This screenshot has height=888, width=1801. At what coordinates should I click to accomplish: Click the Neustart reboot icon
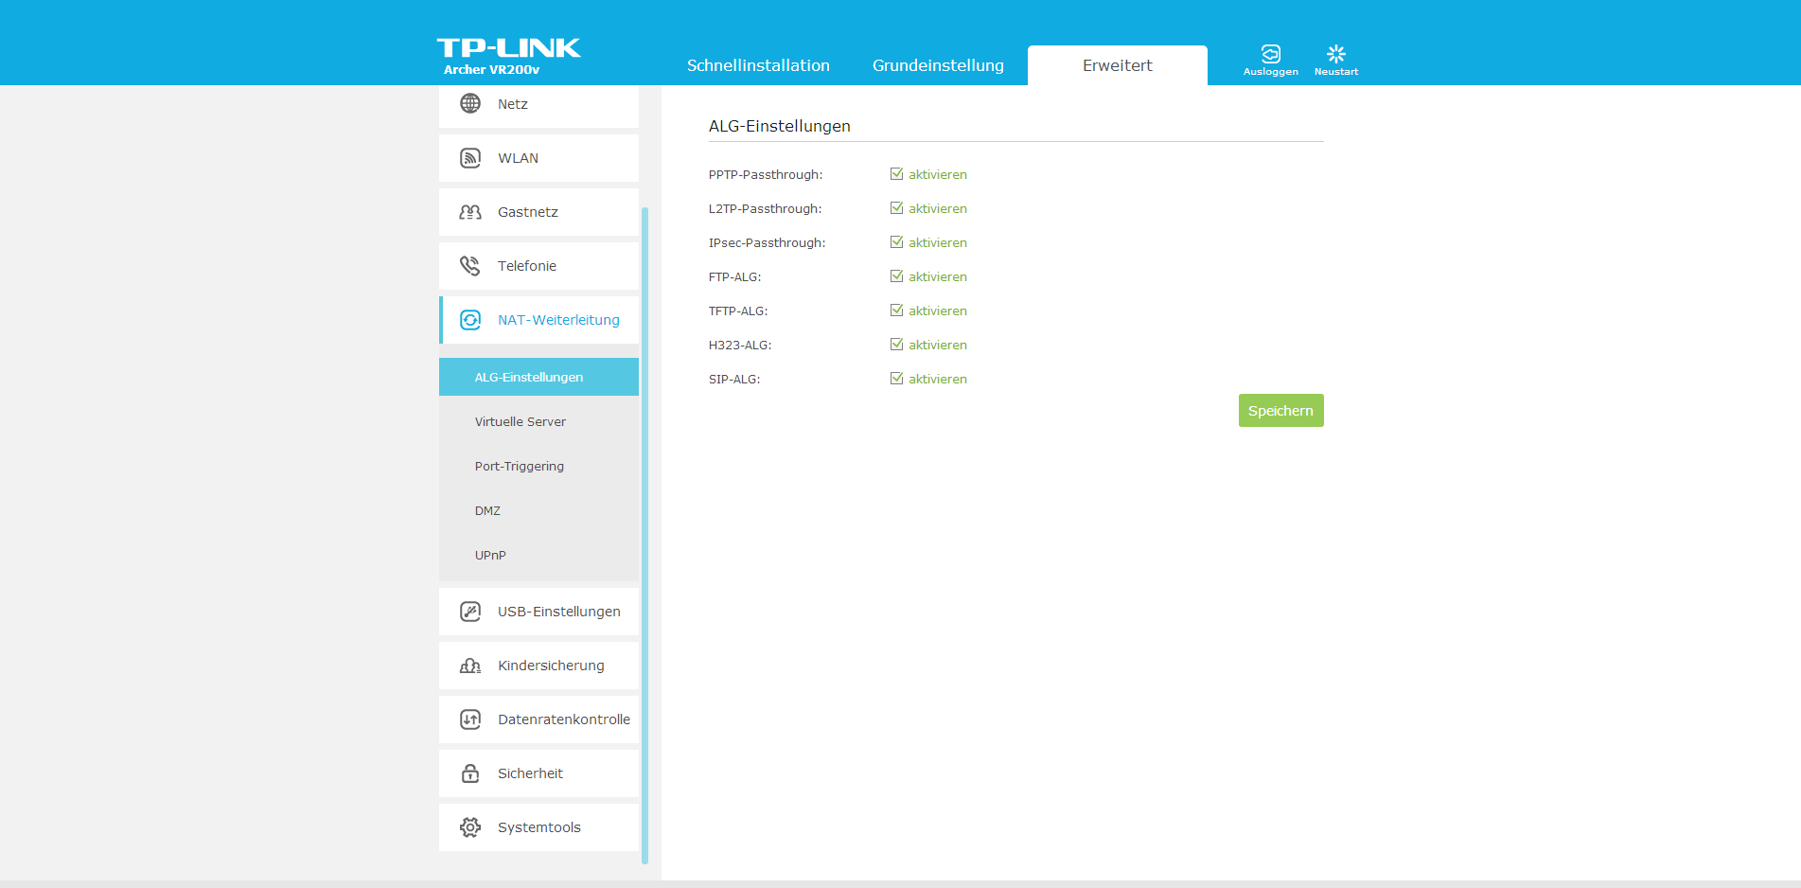[1335, 54]
